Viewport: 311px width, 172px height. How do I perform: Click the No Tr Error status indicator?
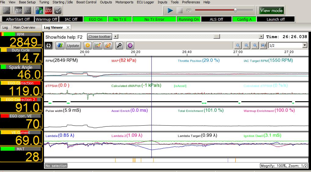click(154, 19)
